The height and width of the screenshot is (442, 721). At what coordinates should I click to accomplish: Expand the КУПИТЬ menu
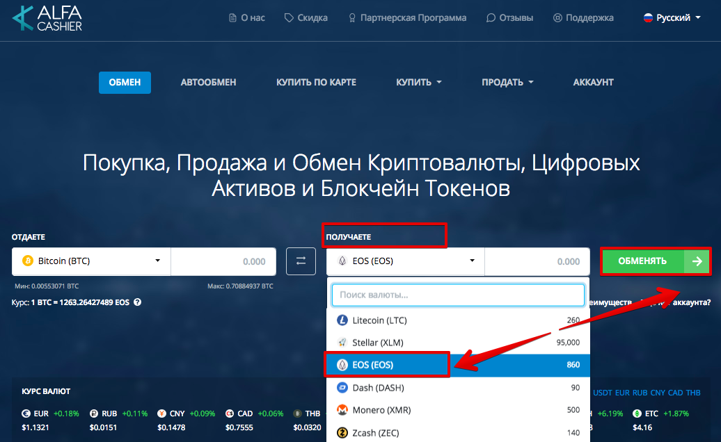(418, 83)
